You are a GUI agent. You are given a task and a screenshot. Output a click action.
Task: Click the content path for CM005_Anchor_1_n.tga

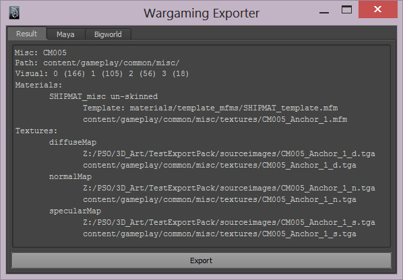point(220,199)
